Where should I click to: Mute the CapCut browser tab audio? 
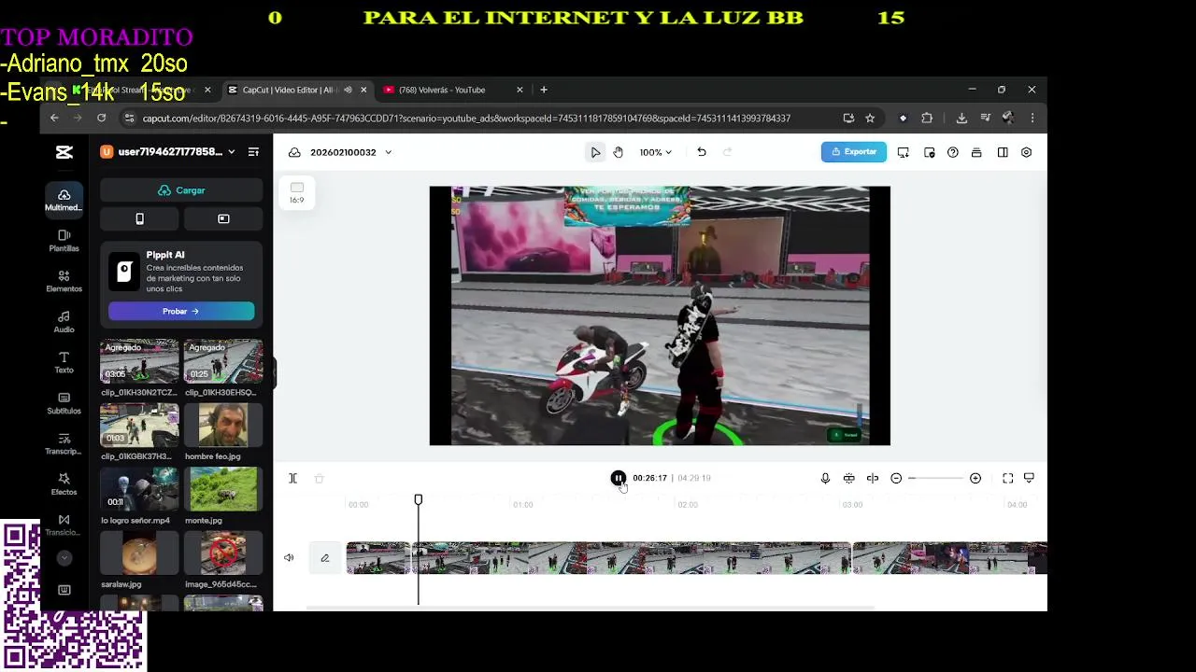(x=348, y=90)
